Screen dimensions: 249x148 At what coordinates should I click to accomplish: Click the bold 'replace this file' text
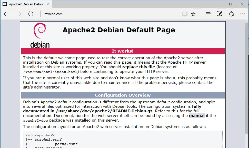(139, 67)
